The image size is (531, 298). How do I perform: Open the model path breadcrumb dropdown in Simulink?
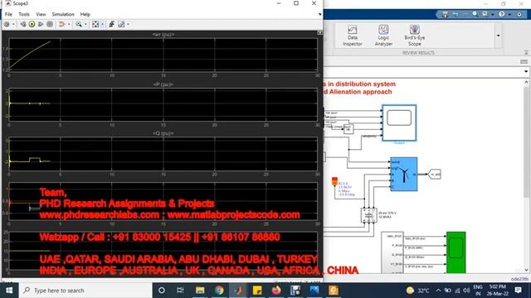point(525,72)
